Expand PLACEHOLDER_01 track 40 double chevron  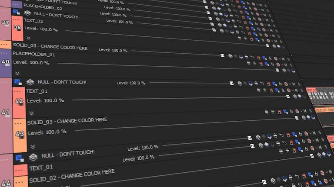tap(17, 73)
